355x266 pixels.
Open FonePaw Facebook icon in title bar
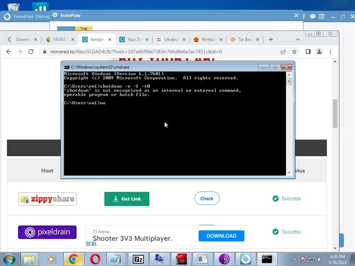[x=304, y=17]
